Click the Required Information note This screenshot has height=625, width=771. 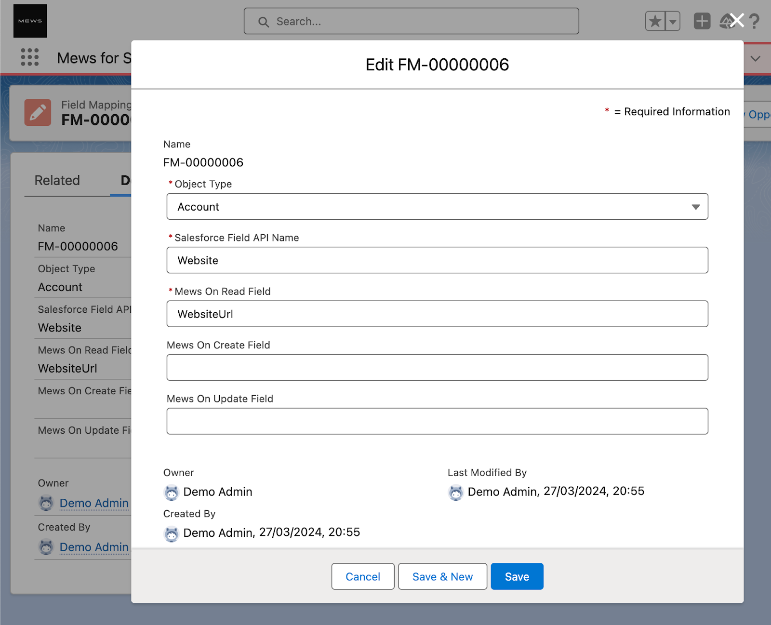[x=667, y=112]
